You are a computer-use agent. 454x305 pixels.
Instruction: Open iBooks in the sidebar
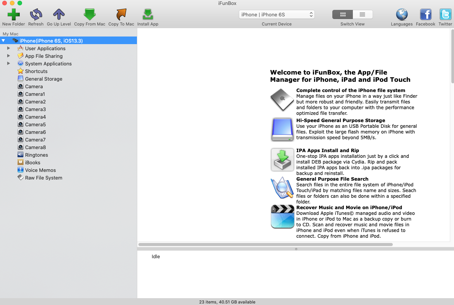pyautogui.click(x=33, y=162)
